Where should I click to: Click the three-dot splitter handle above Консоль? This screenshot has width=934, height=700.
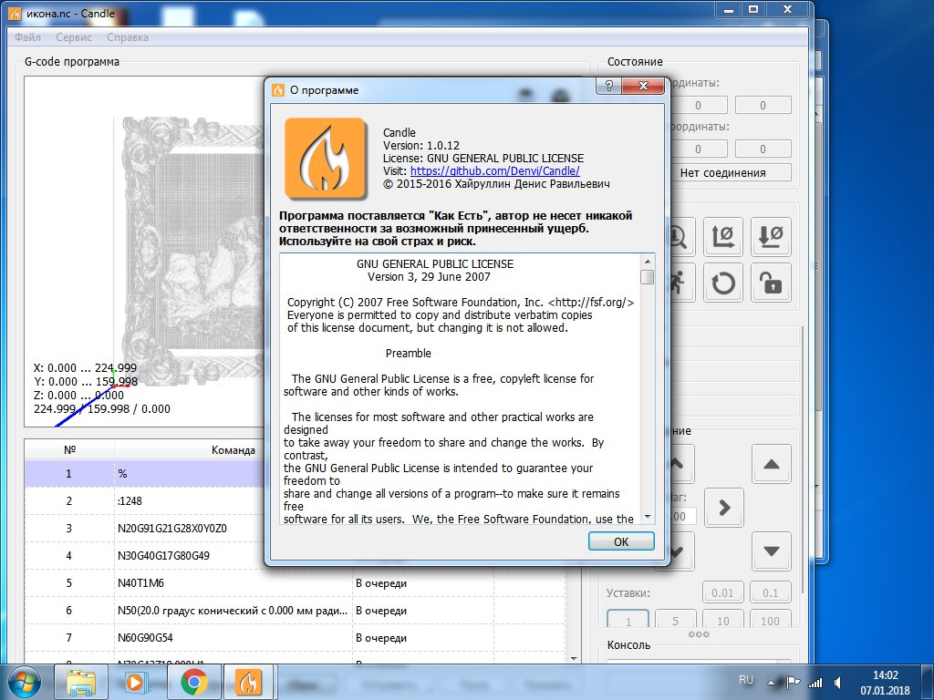pos(698,634)
